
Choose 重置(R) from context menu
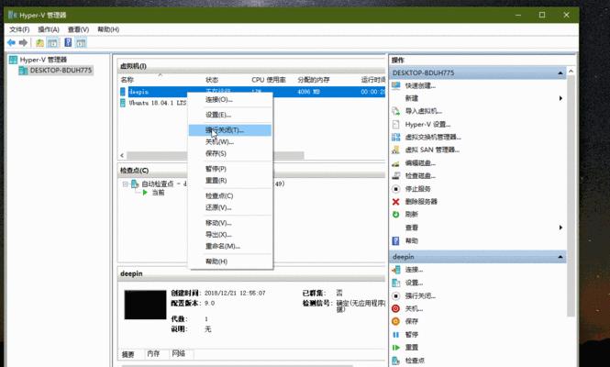(230, 181)
